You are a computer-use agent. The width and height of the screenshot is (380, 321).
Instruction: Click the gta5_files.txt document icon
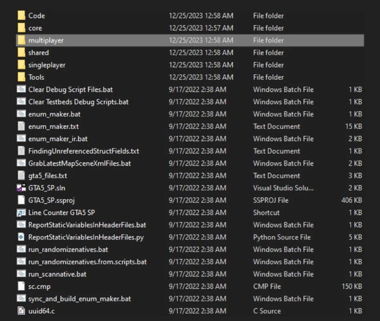pos(21,175)
